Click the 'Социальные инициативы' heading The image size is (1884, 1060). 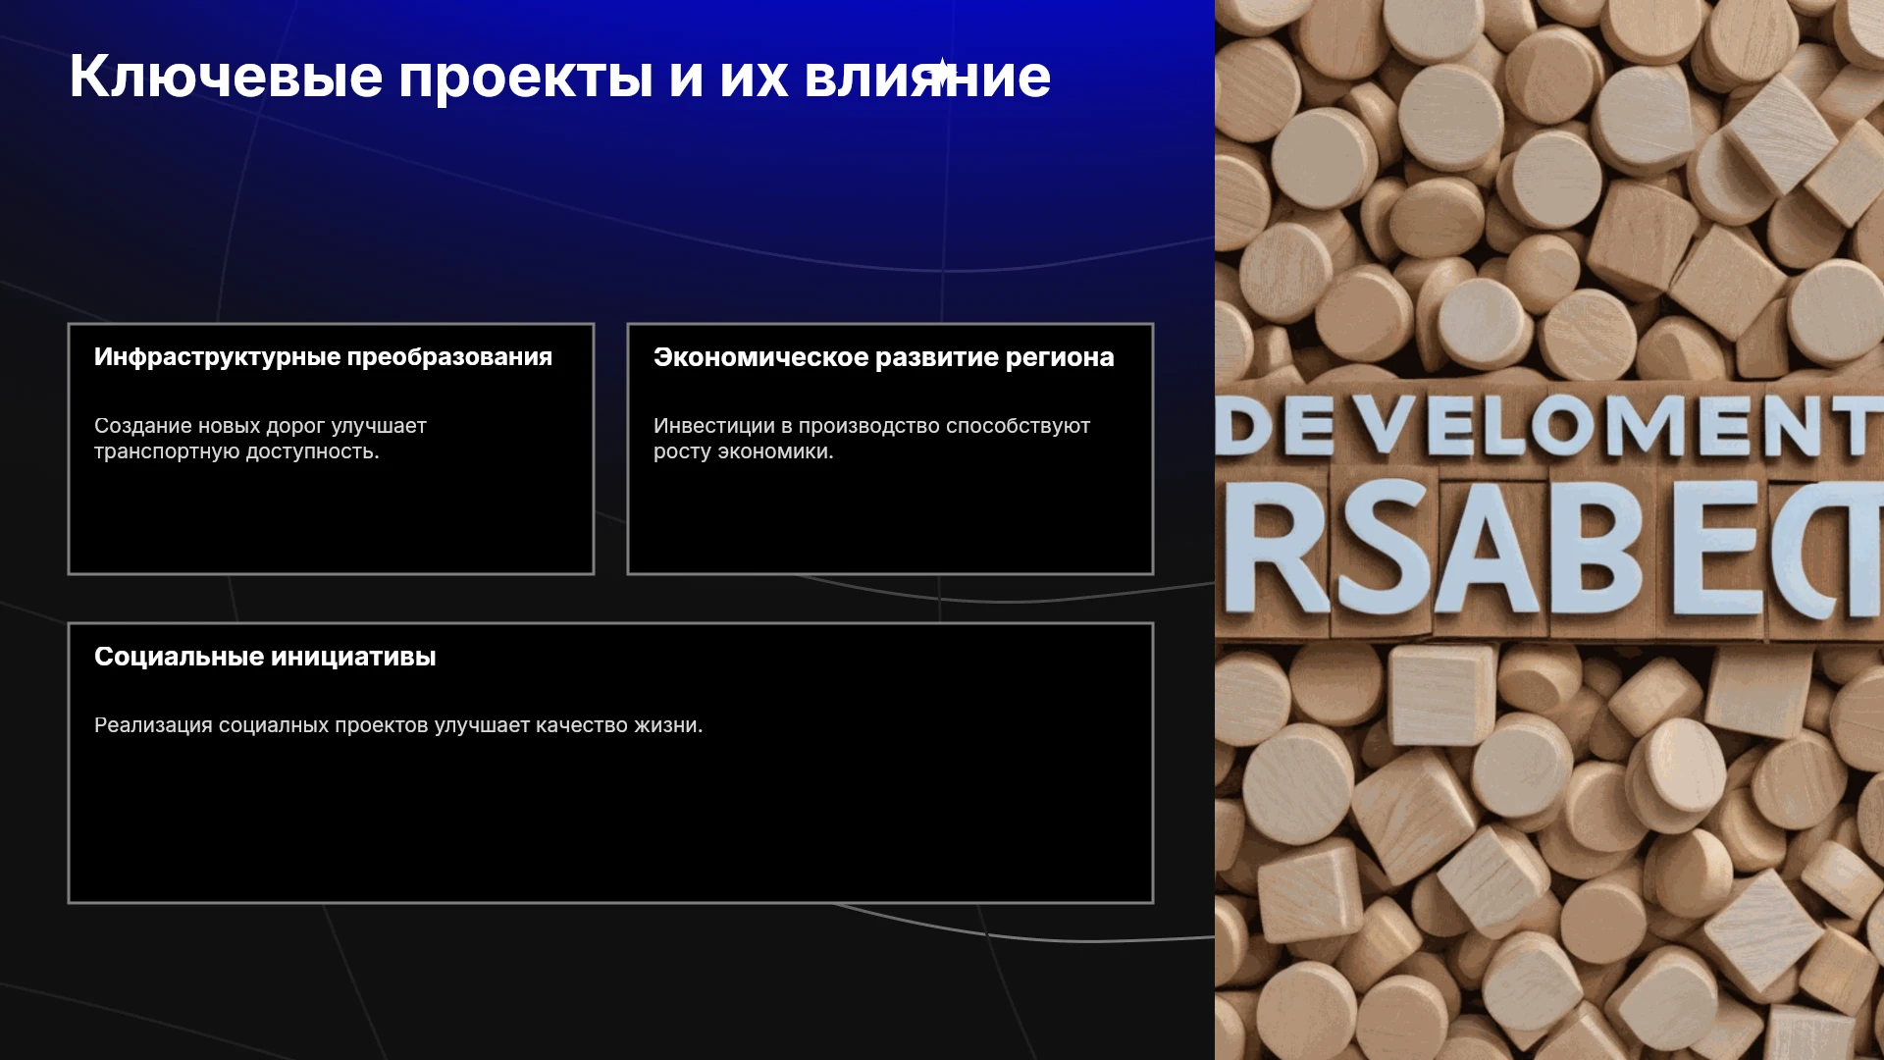click(x=265, y=657)
